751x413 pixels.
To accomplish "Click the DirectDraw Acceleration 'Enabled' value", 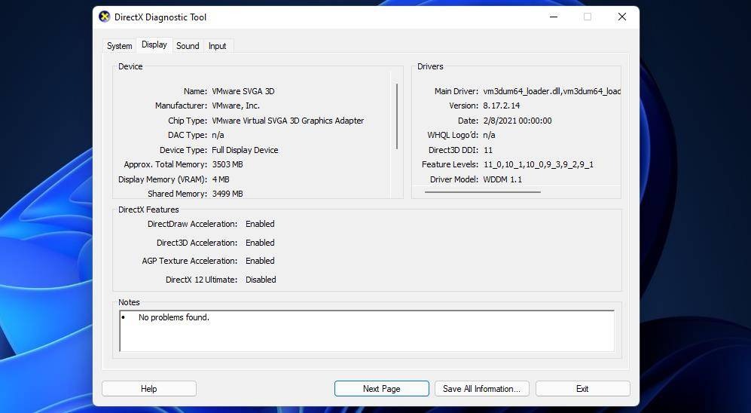I will (260, 224).
